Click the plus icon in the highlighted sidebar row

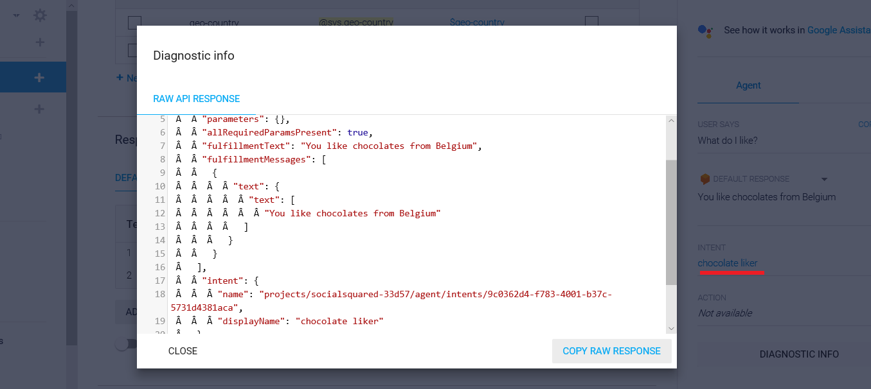39,78
